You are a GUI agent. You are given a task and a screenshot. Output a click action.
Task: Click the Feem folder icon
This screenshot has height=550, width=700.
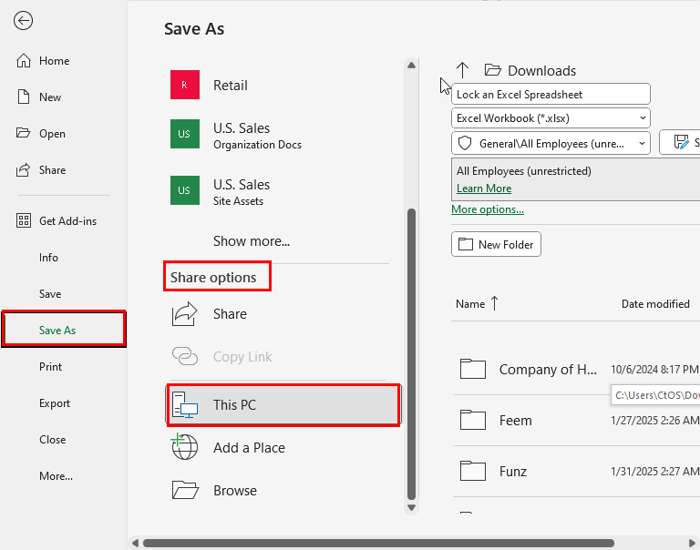tap(473, 420)
